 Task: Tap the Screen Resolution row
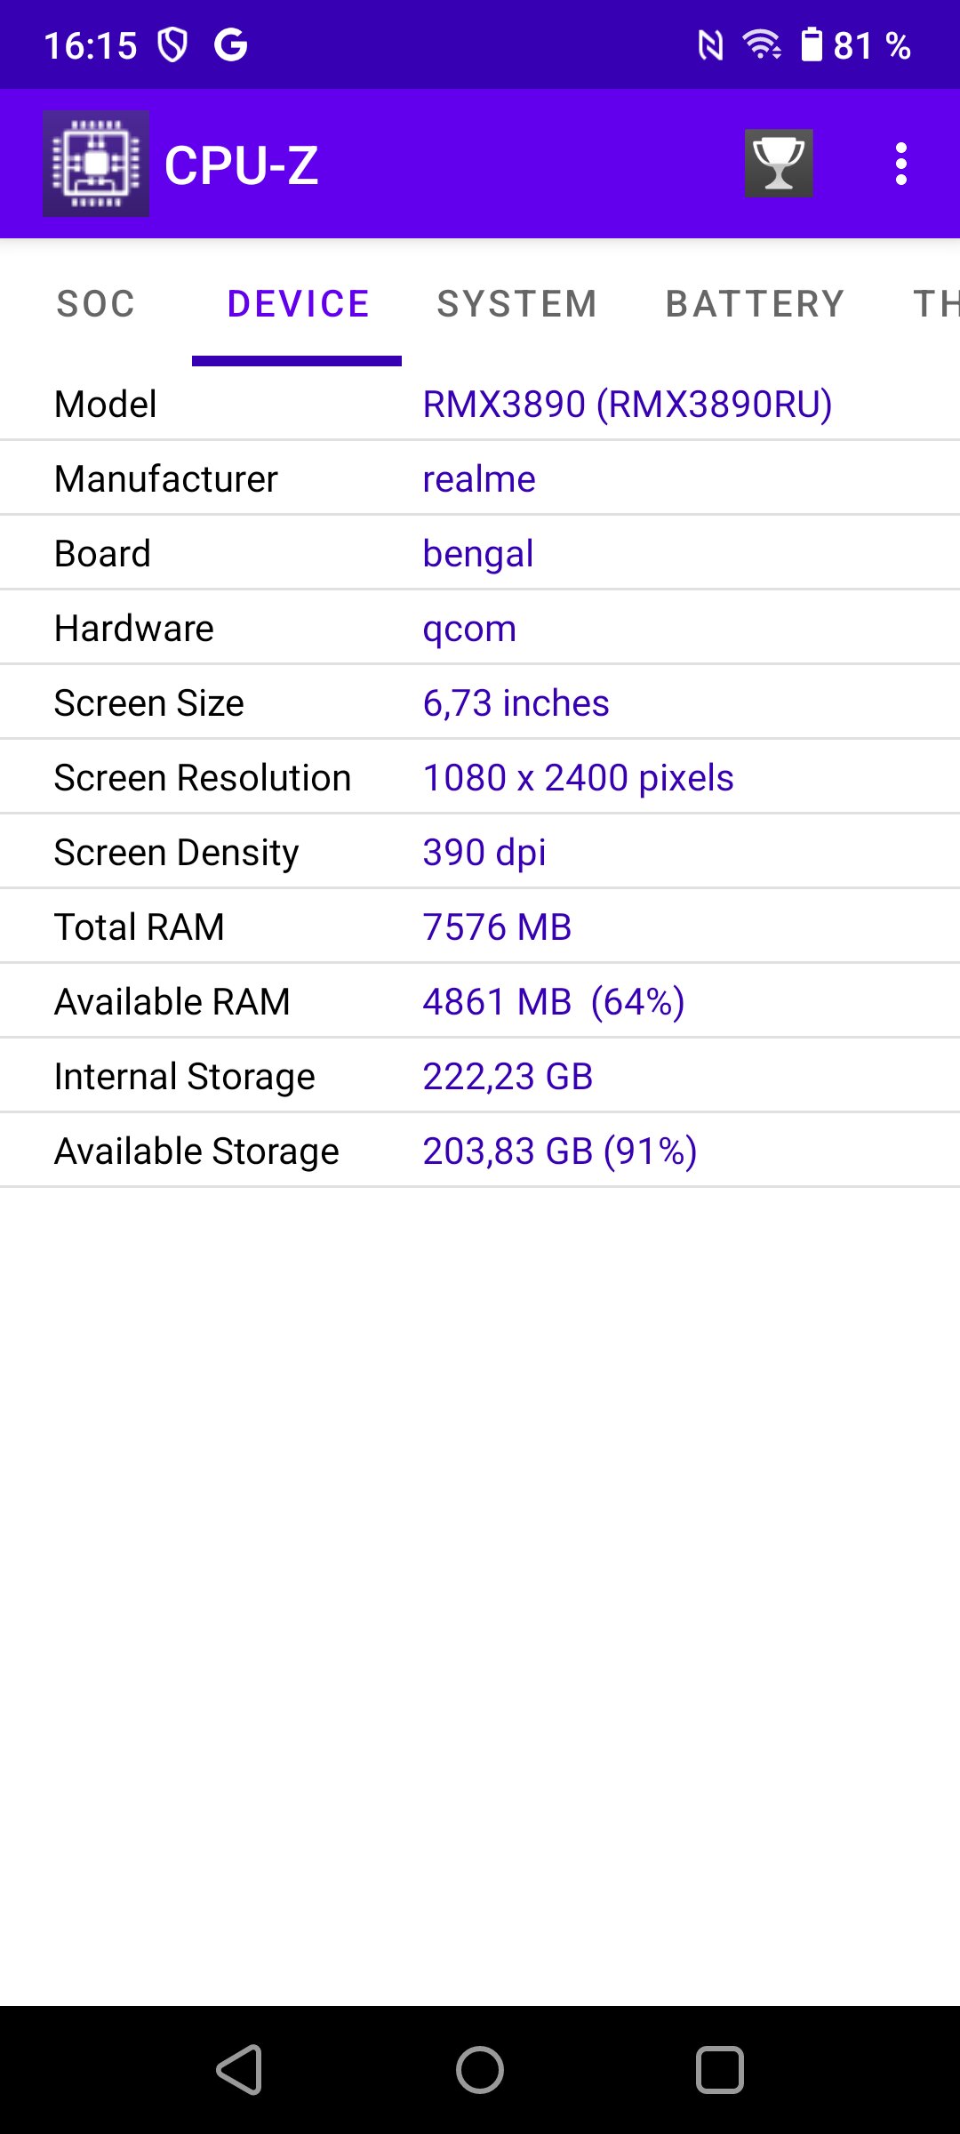480,777
